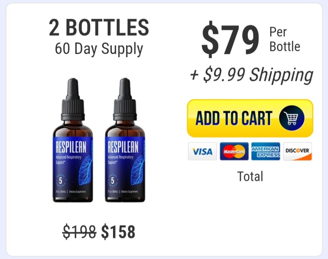Click the 2 BOTTLES heading
Image resolution: width=328 pixels, height=259 pixels.
pyautogui.click(x=99, y=28)
